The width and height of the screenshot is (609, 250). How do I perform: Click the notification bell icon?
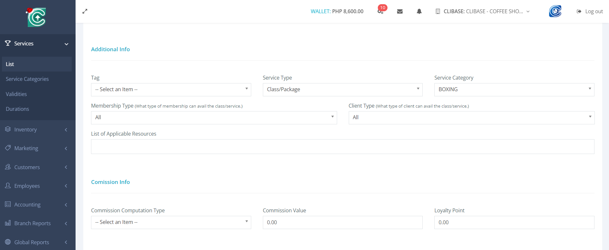click(419, 11)
